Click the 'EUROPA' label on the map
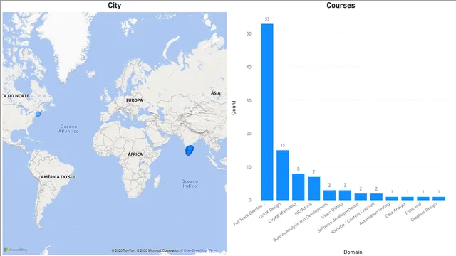This screenshot has height=256, width=456. pyautogui.click(x=135, y=100)
